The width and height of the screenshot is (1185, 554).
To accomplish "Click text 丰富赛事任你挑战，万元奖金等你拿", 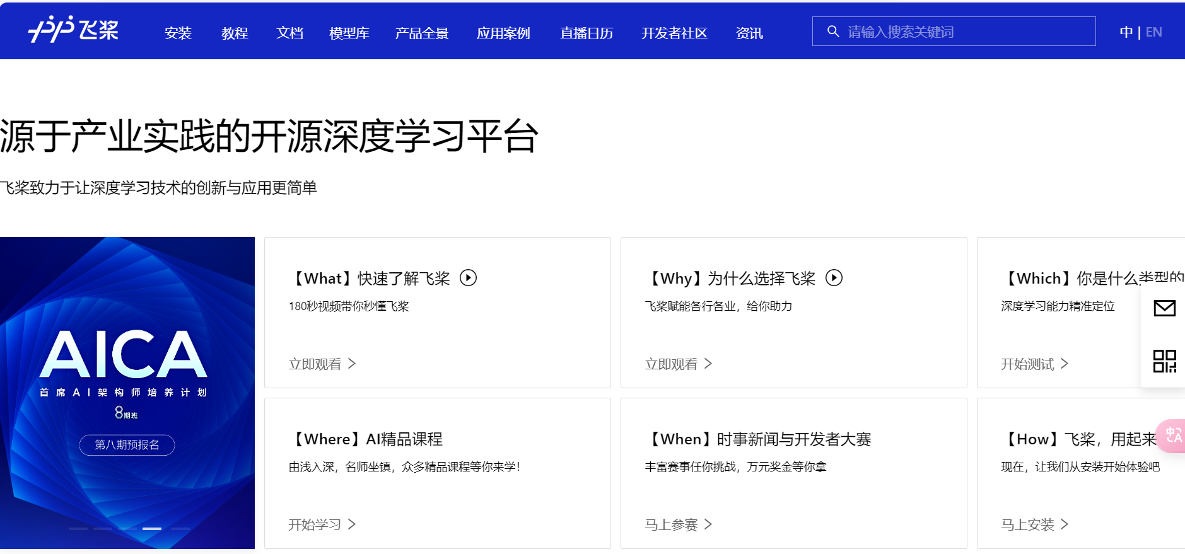I will coord(735,467).
